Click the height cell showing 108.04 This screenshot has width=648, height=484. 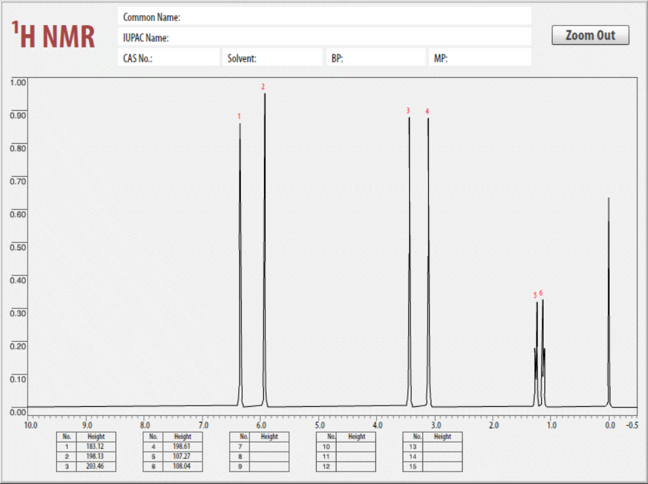coord(183,466)
